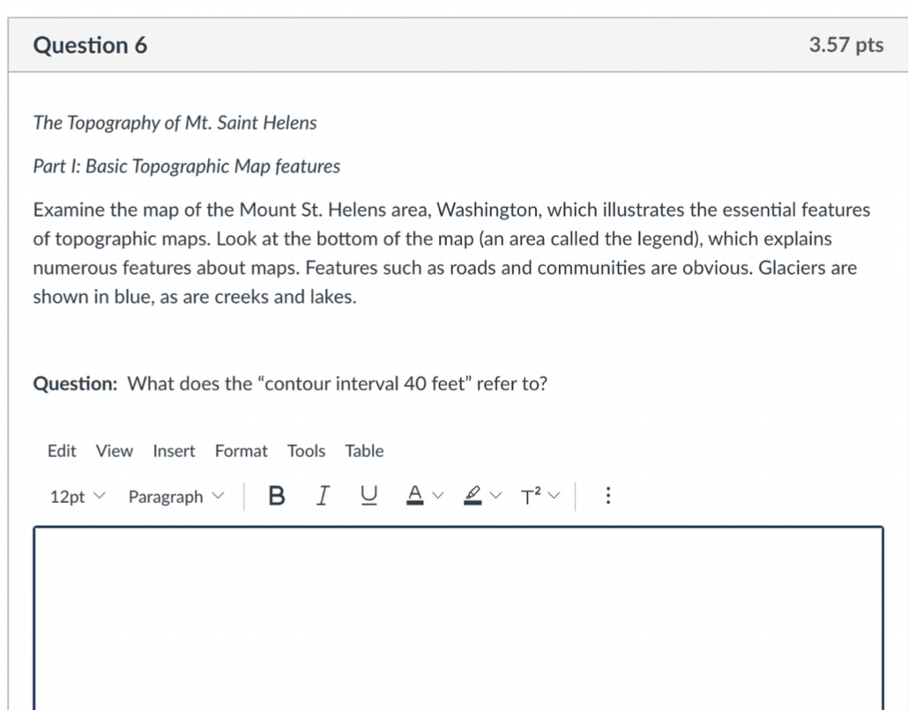The width and height of the screenshot is (908, 710).
Task: Apply italic formatting in the editor
Action: click(x=323, y=496)
